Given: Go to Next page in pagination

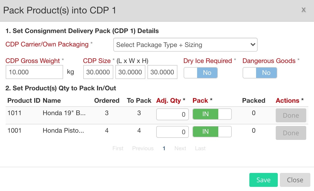Looking at the screenshot, I should (180, 148).
